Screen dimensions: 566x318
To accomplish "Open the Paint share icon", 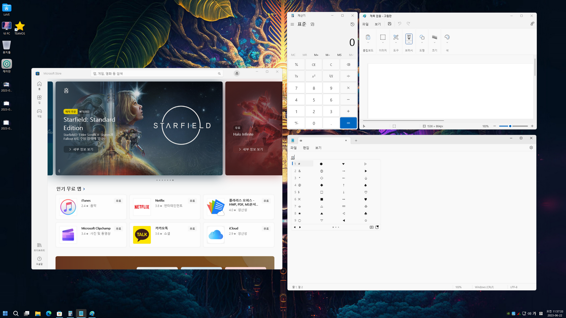I will (532, 24).
